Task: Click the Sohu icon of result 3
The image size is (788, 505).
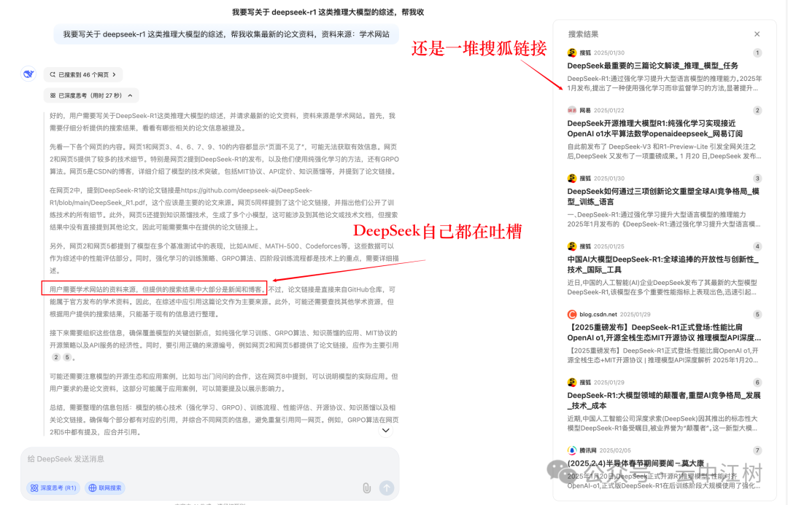Action: pos(572,179)
